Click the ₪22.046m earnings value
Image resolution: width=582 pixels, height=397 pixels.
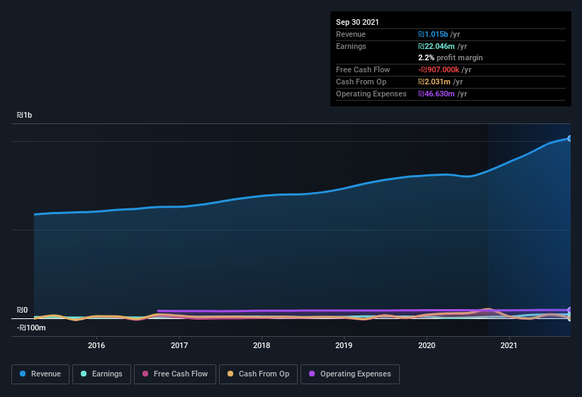[x=436, y=46]
